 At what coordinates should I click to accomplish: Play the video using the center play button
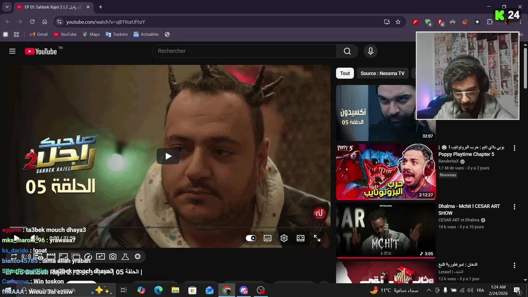click(168, 156)
